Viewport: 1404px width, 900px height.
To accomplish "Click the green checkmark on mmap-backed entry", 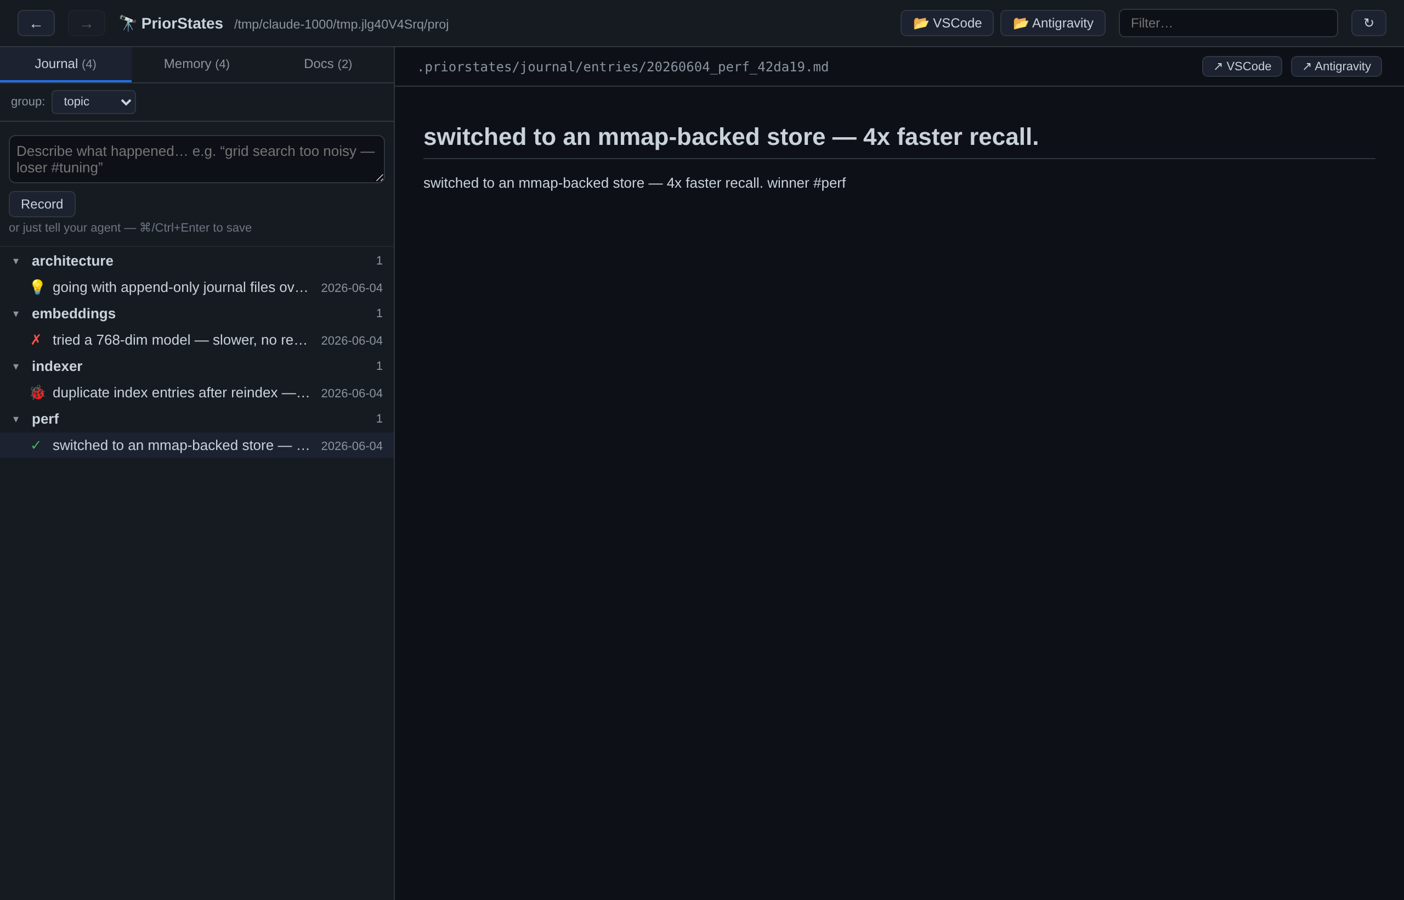I will tap(36, 445).
